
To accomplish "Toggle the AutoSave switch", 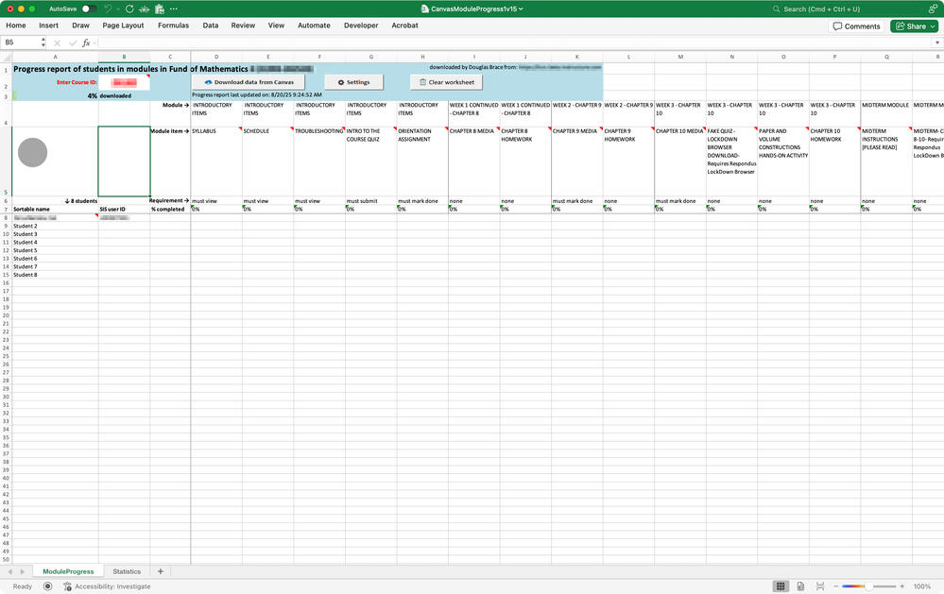I will [x=89, y=8].
